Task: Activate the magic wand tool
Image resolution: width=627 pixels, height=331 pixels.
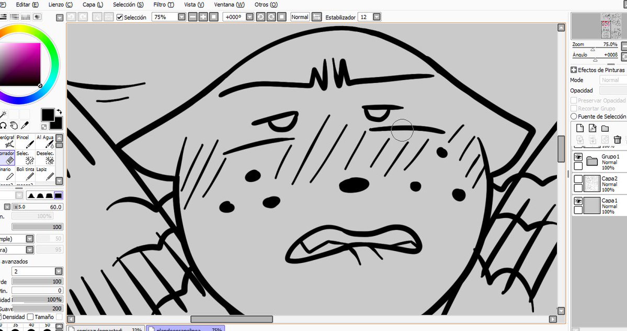Action: point(3,115)
